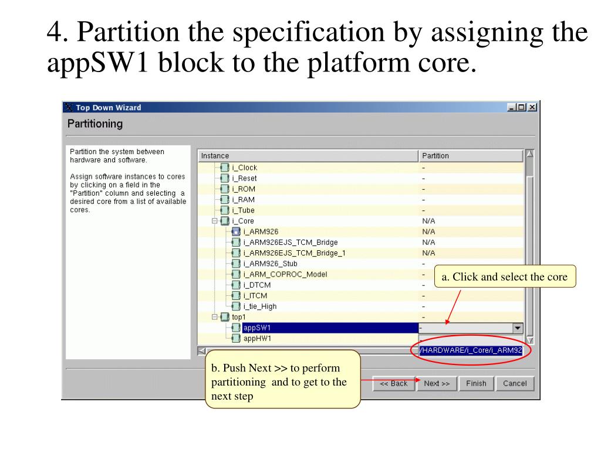Select /HARDWARE/i_Core/i_ARM92 from dropdown list
The width and height of the screenshot is (601, 450).
click(471, 350)
